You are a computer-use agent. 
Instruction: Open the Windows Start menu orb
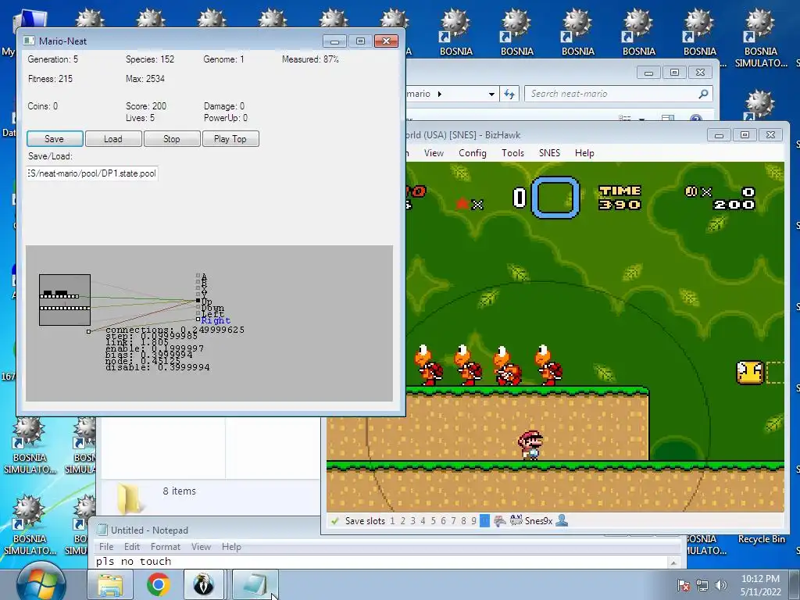pyautogui.click(x=41, y=583)
